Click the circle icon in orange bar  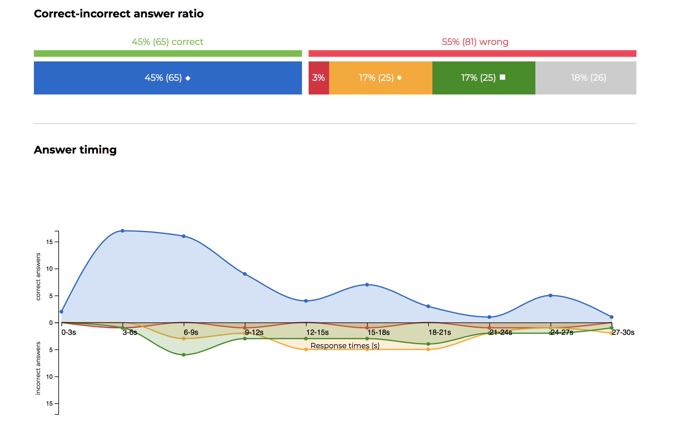click(x=399, y=78)
